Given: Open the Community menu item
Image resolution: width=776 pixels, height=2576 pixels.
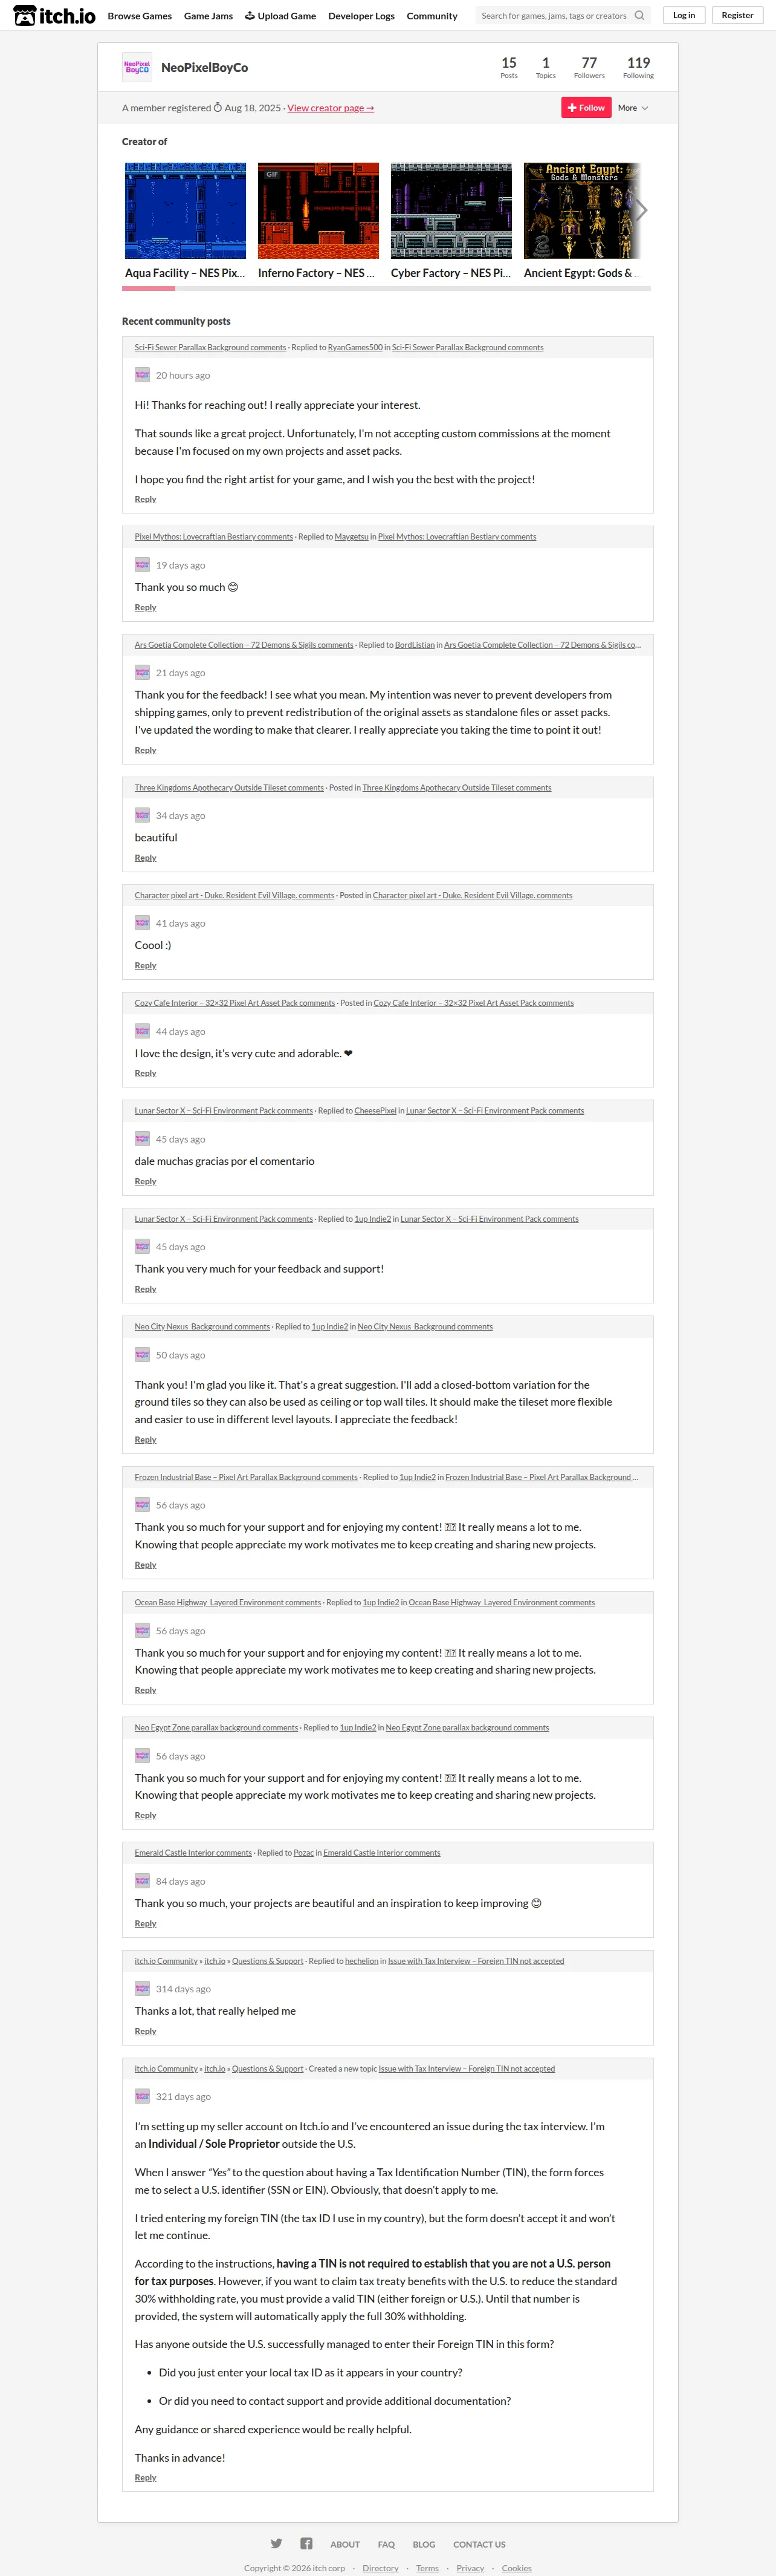Looking at the screenshot, I should point(433,15).
